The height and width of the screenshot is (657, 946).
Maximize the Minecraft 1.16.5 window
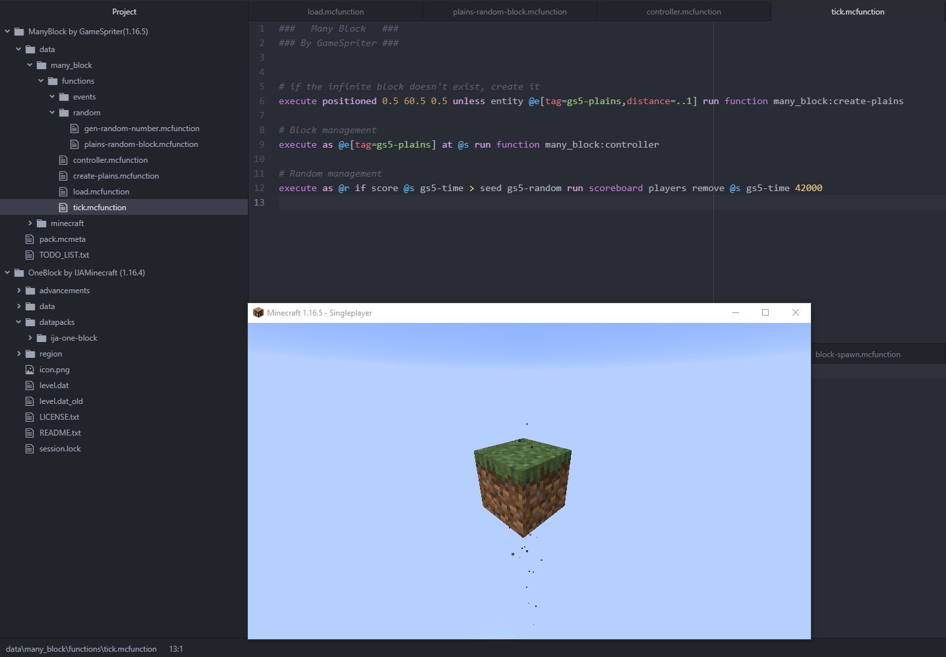765,312
